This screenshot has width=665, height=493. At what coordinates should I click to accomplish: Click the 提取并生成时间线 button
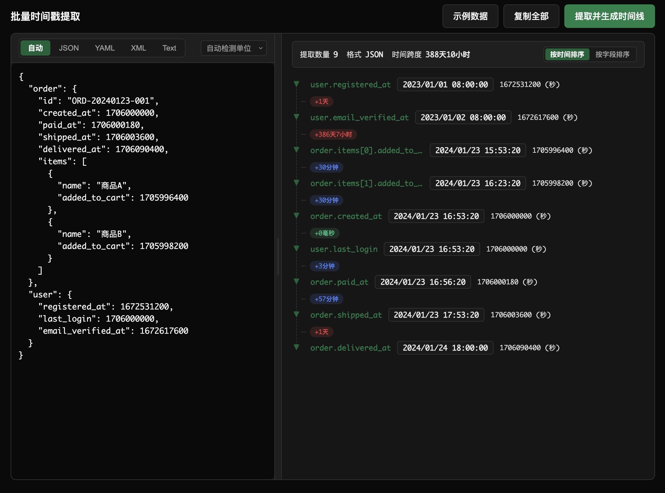click(609, 16)
